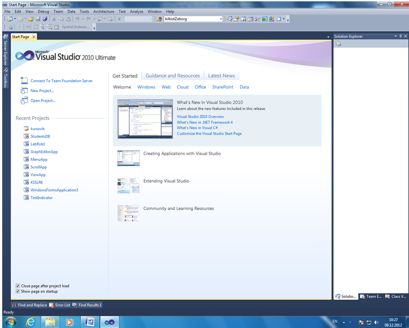
Task: Open the Solution Configurations combo box
Action: coord(138,19)
